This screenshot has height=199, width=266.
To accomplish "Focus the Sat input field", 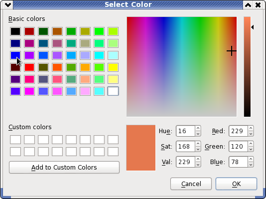I will coord(185,146).
